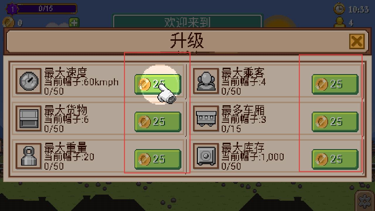Buy 最大乘客 upgrade for 25 coins
The height and width of the screenshot is (211, 375).
(x=335, y=84)
